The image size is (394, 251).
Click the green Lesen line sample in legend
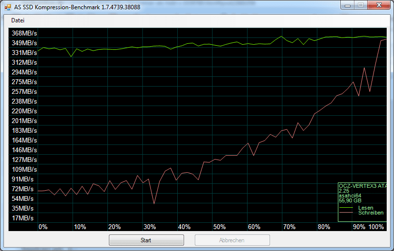(346, 208)
